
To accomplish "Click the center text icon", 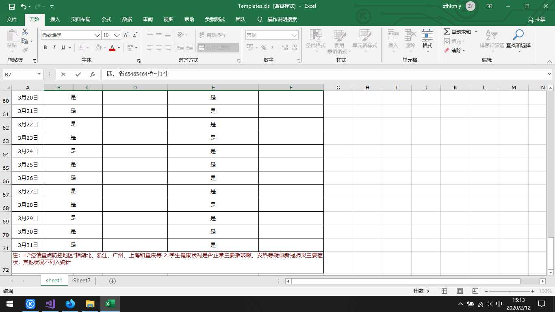I will 159,48.
